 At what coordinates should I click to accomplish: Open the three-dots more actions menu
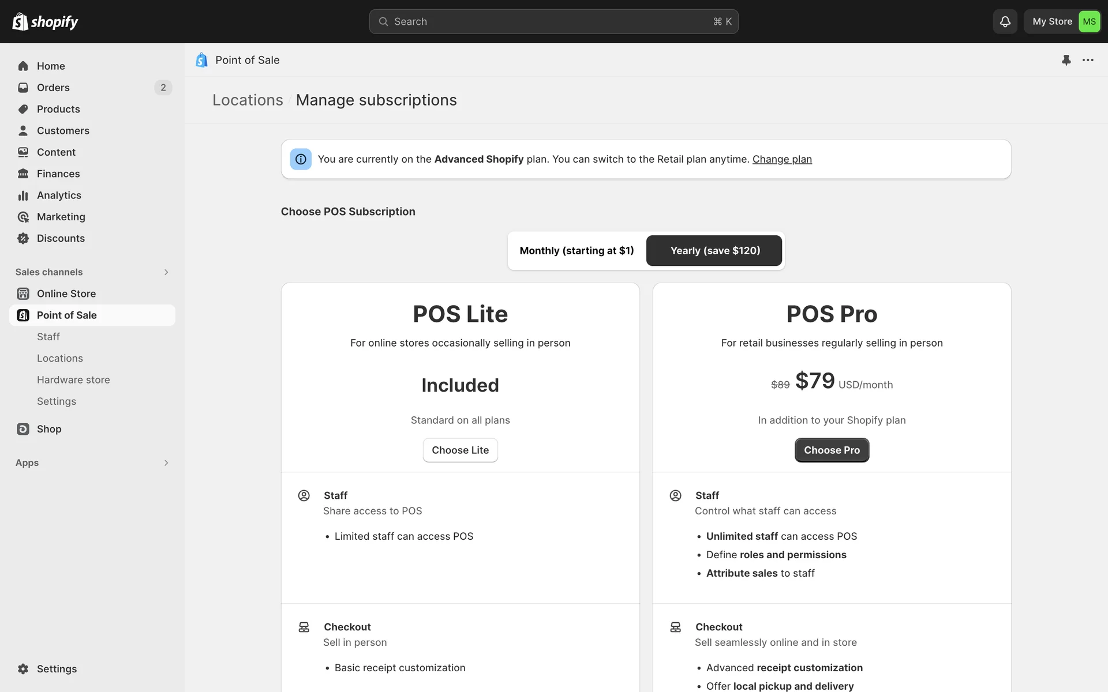1088,60
